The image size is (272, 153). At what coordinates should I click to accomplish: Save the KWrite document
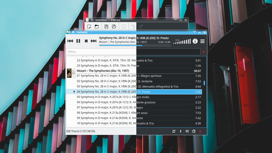106,27
